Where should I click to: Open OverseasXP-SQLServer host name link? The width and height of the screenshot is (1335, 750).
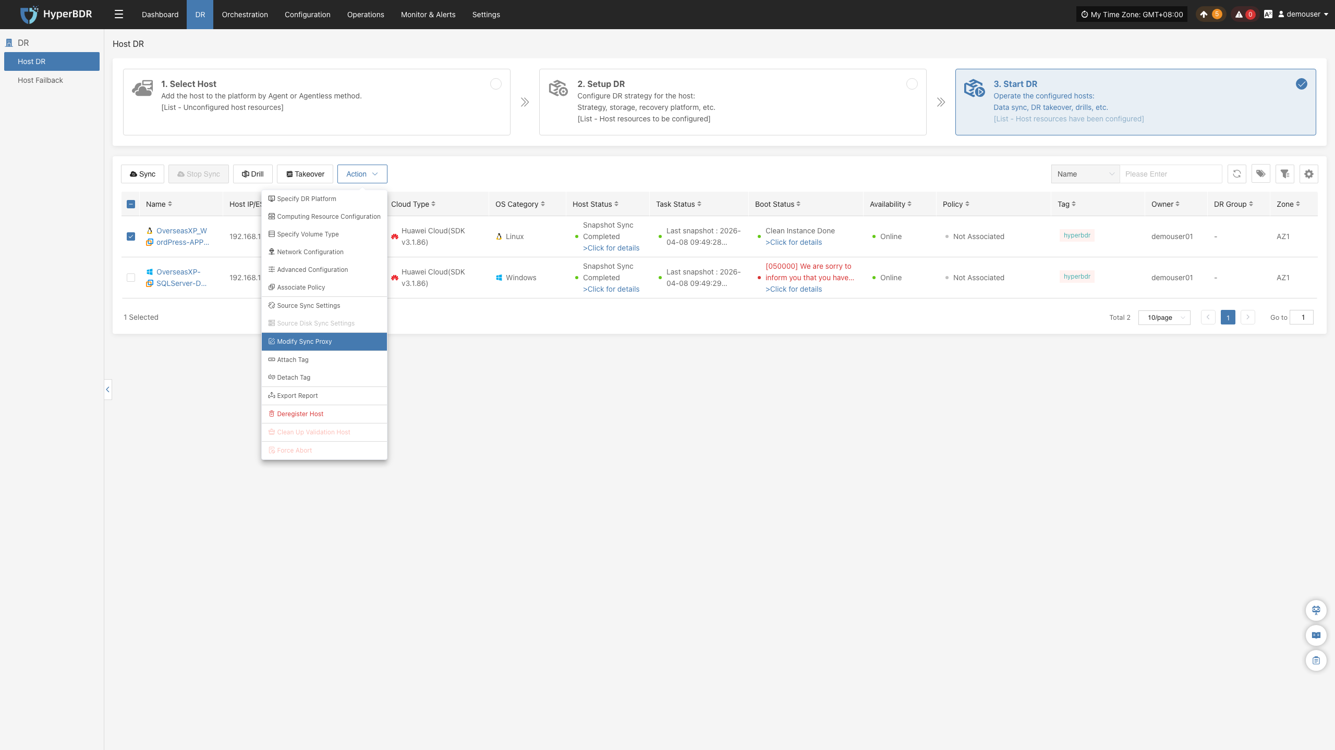pyautogui.click(x=181, y=278)
